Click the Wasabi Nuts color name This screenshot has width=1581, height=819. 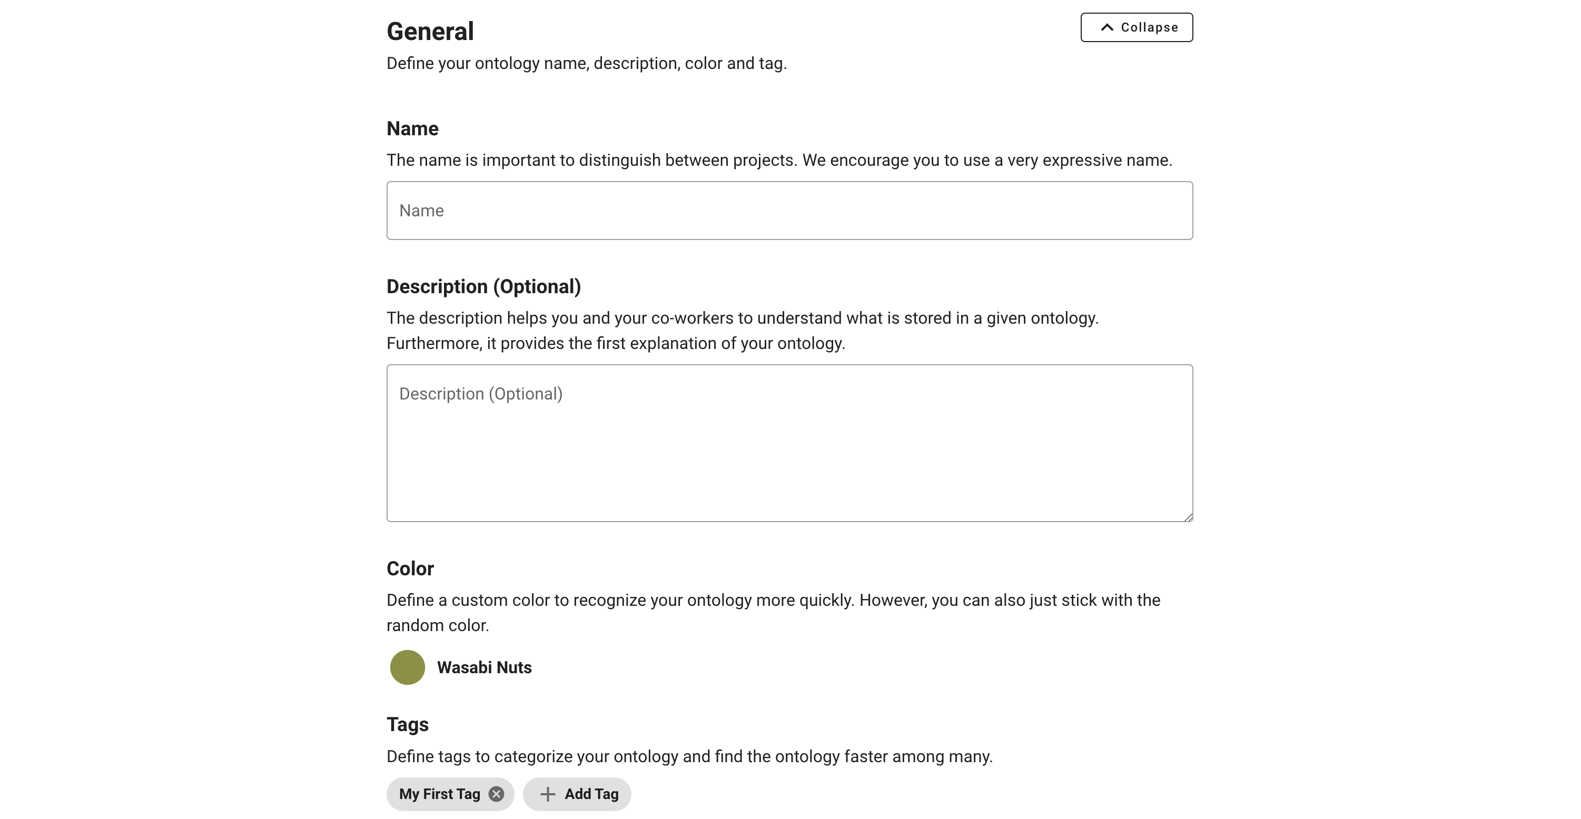click(x=484, y=667)
